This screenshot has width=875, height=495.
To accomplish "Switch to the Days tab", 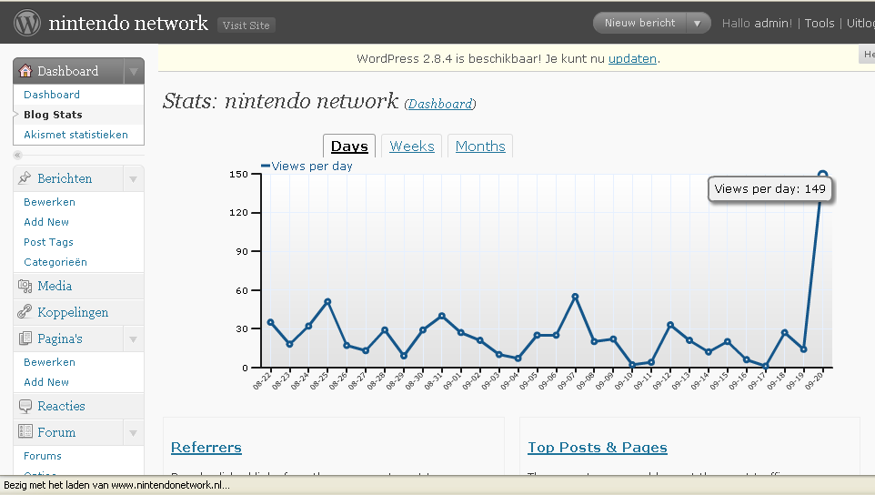I will coord(349,146).
